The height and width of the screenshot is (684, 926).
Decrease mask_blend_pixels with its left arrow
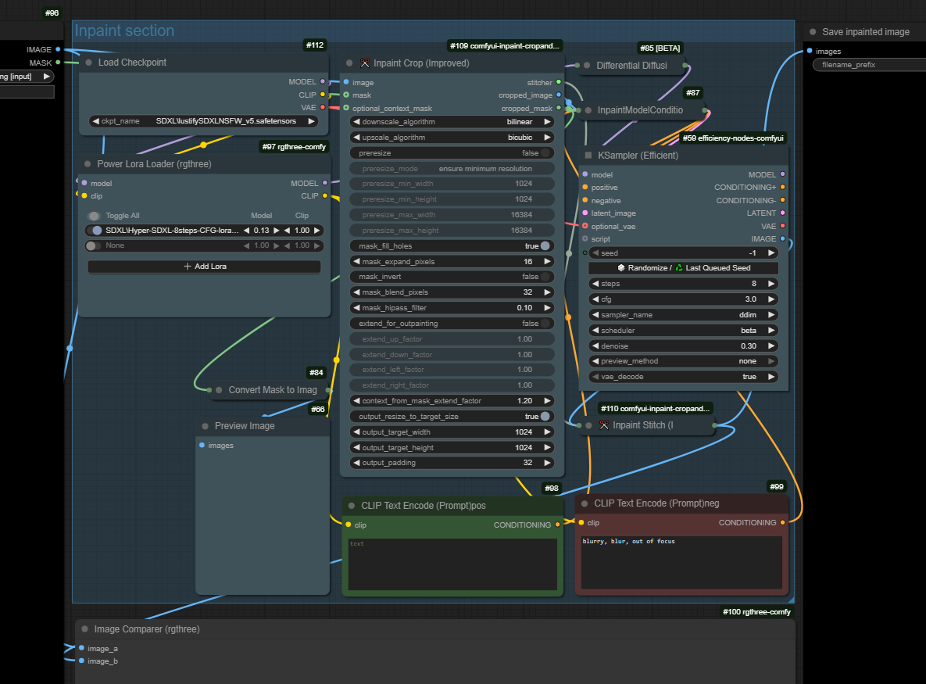pyautogui.click(x=356, y=292)
